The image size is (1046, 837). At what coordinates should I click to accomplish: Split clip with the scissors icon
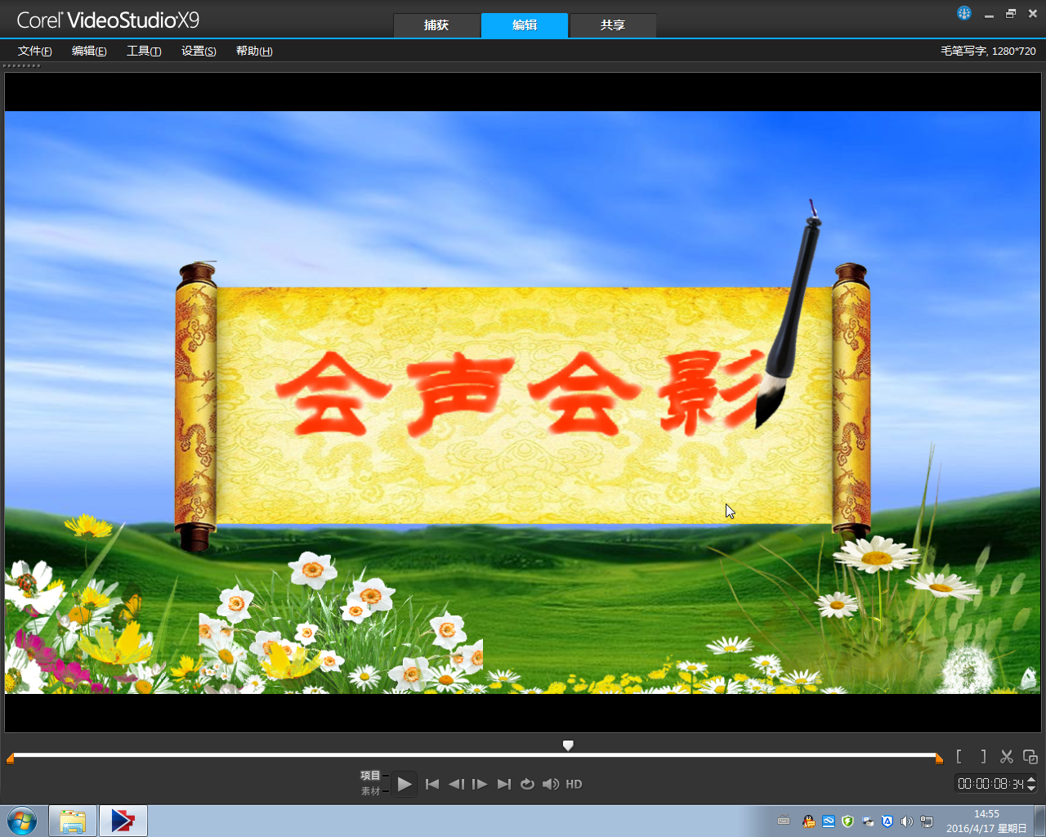(x=1007, y=757)
